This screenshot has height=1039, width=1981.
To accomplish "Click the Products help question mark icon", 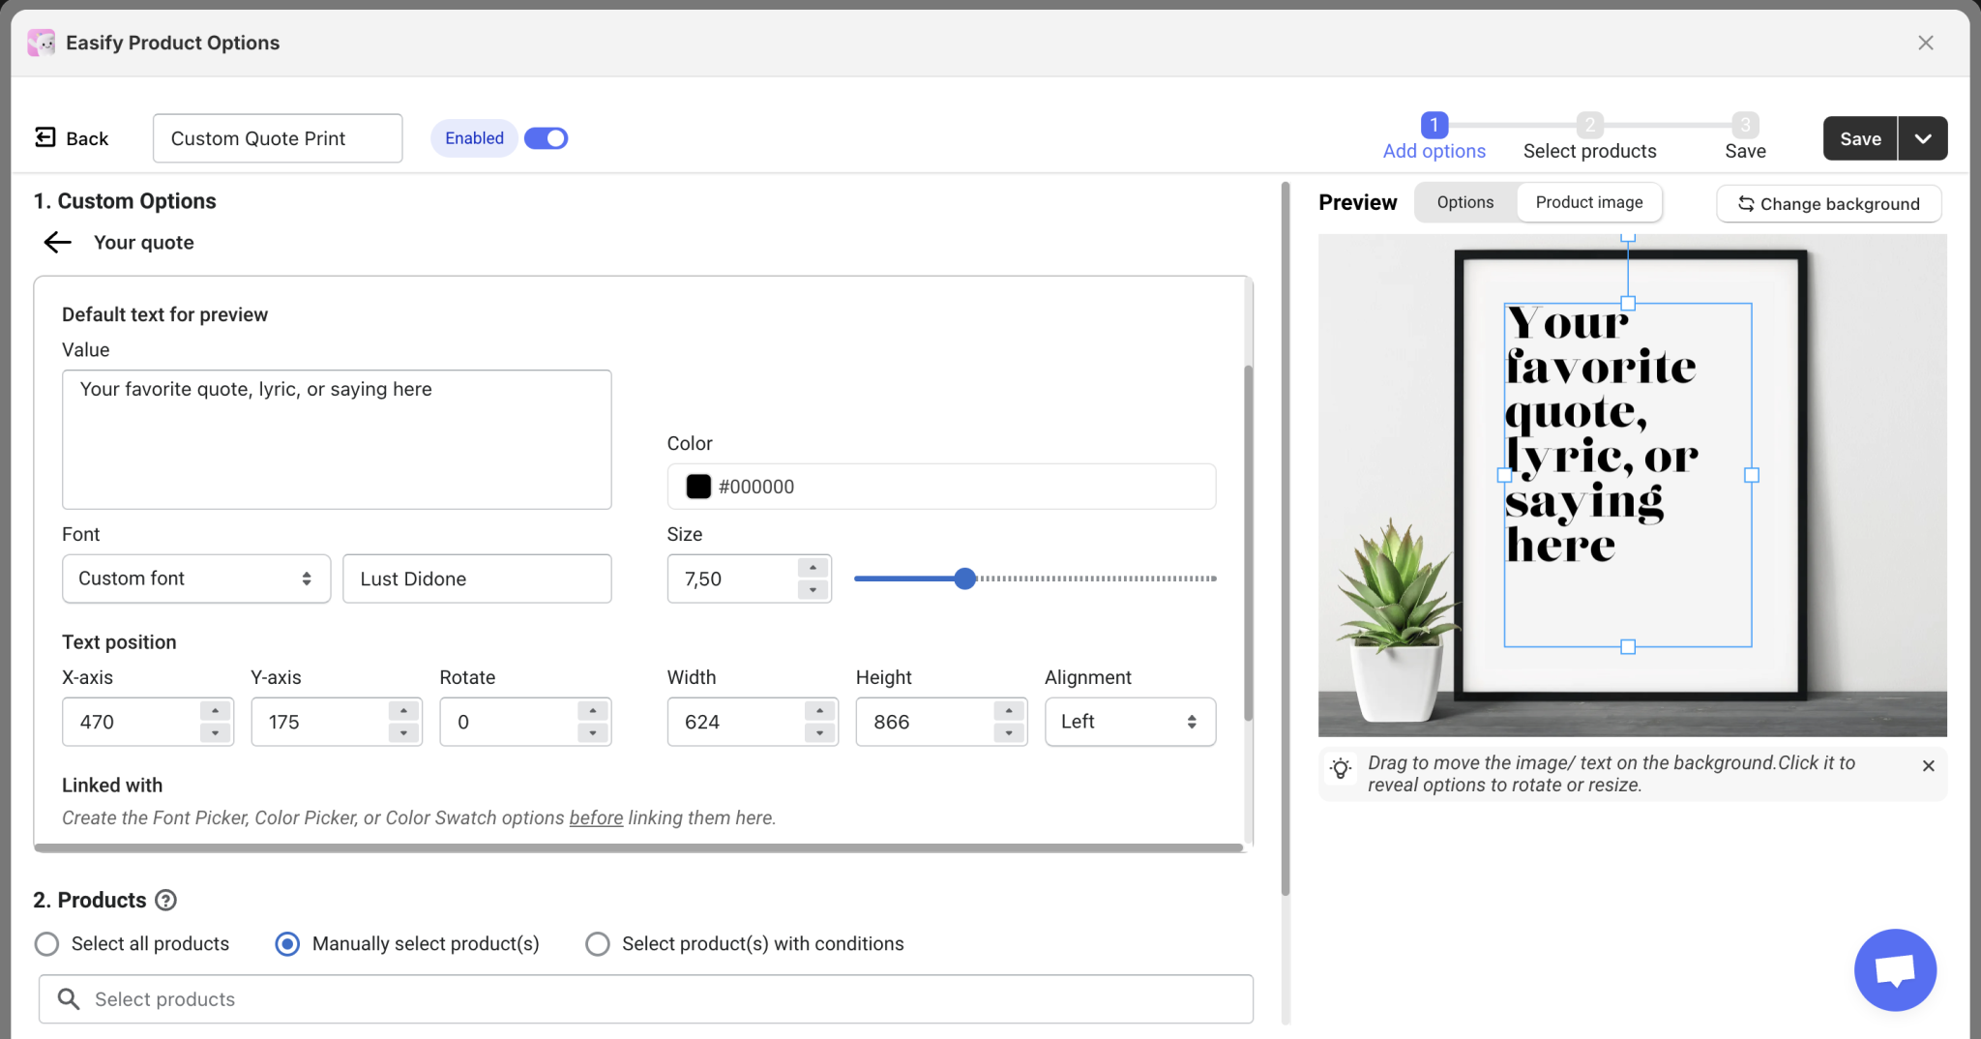I will click(166, 901).
